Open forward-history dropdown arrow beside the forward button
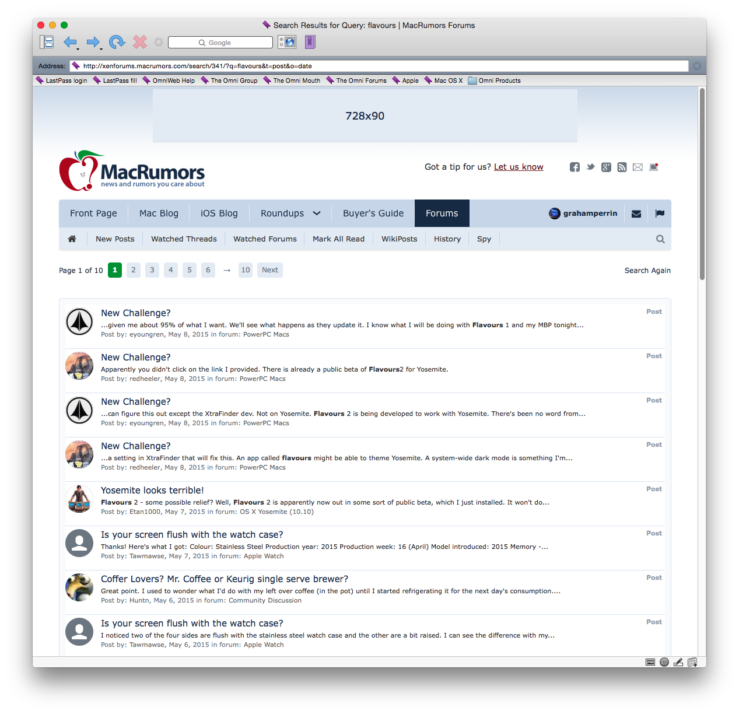This screenshot has height=714, width=739. click(x=101, y=49)
